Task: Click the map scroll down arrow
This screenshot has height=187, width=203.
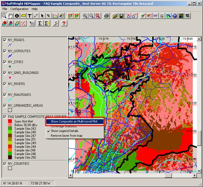Action: coord(199,171)
